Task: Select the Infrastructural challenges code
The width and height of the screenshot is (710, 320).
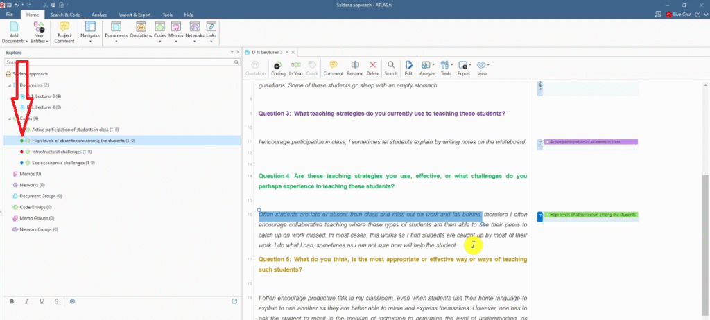Action: [63, 152]
